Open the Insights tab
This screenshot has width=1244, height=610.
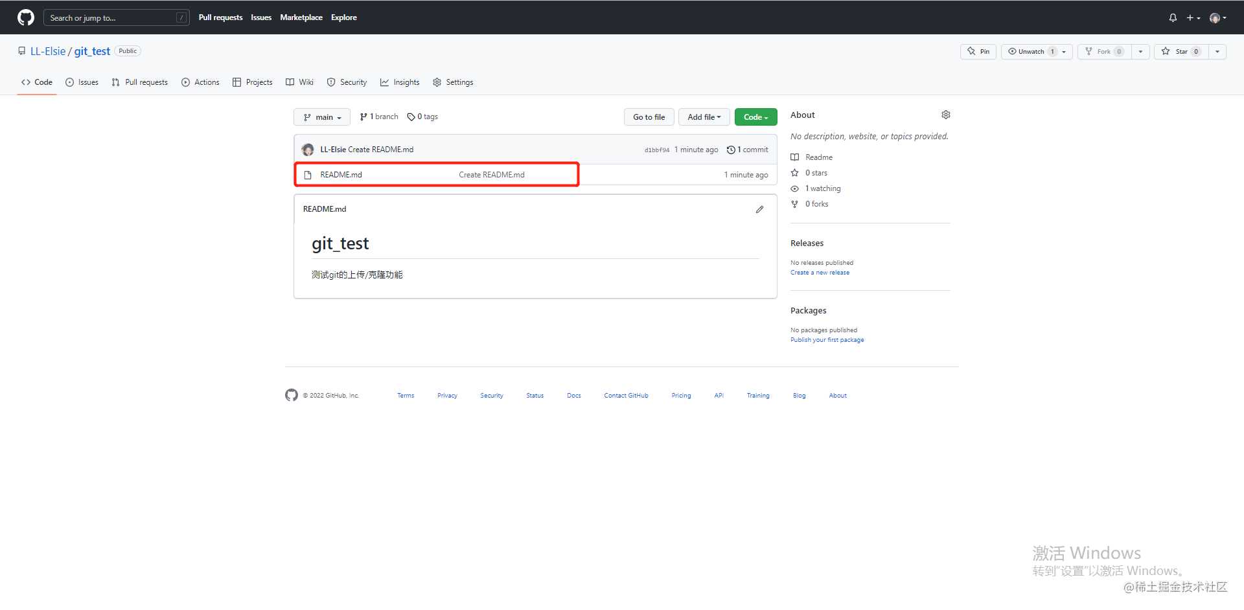(400, 82)
